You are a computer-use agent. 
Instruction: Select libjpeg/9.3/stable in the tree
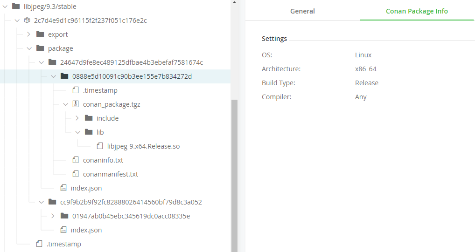(50, 7)
